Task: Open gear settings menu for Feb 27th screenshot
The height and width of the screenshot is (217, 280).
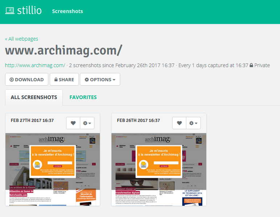Action: coord(87,123)
